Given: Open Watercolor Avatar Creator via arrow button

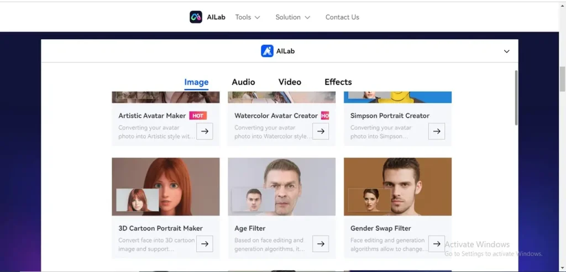Looking at the screenshot, I should click(321, 131).
